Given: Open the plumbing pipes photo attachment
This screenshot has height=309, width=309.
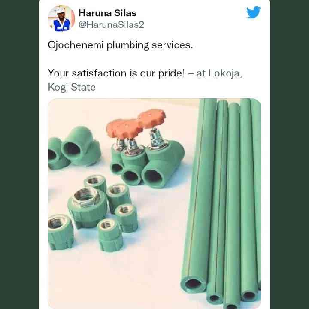Looking at the screenshot, I should click(154, 203).
